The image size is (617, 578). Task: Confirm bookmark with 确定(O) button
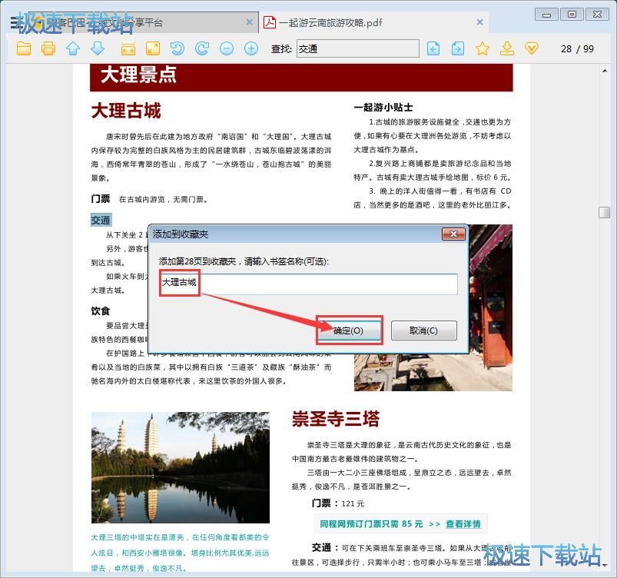[349, 331]
